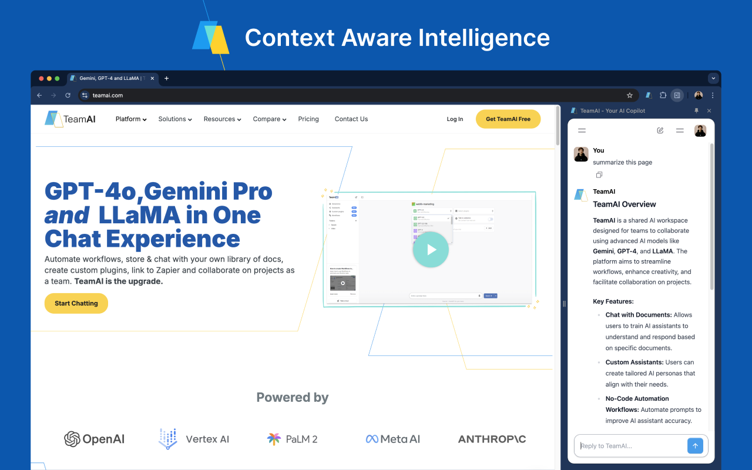
Task: Start a new chat with the compose pencil icon
Action: (660, 130)
